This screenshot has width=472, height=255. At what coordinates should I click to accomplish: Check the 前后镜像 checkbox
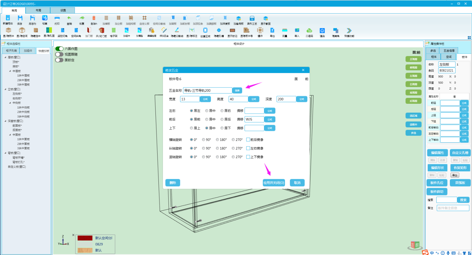(248, 140)
